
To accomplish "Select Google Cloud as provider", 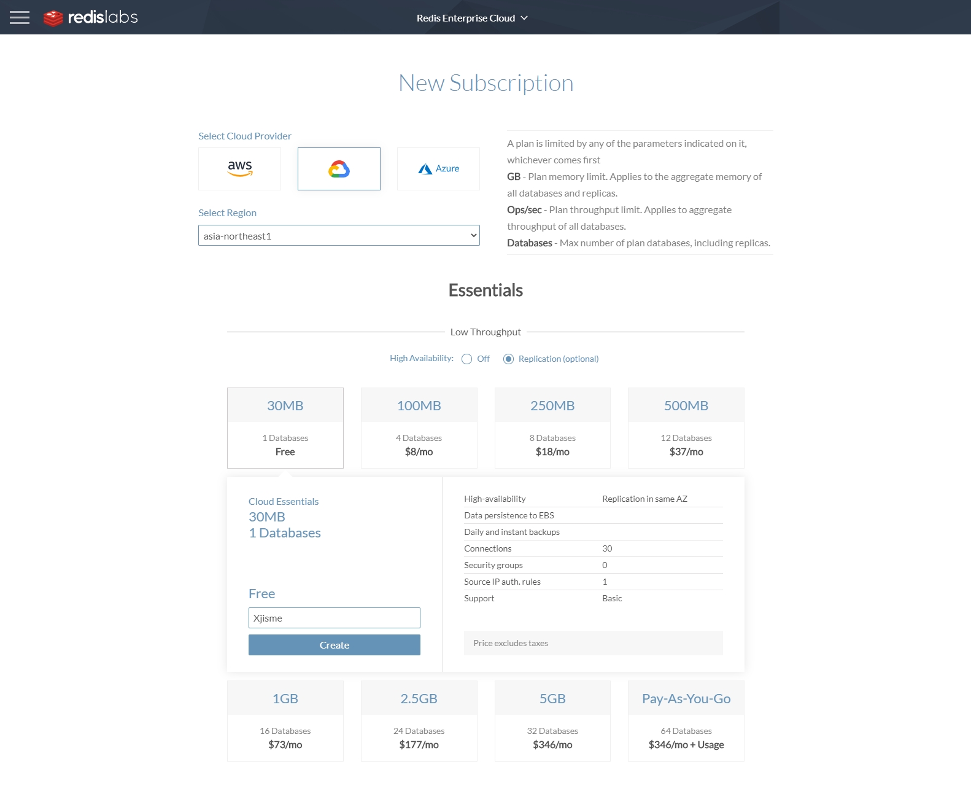I will pyautogui.click(x=339, y=169).
